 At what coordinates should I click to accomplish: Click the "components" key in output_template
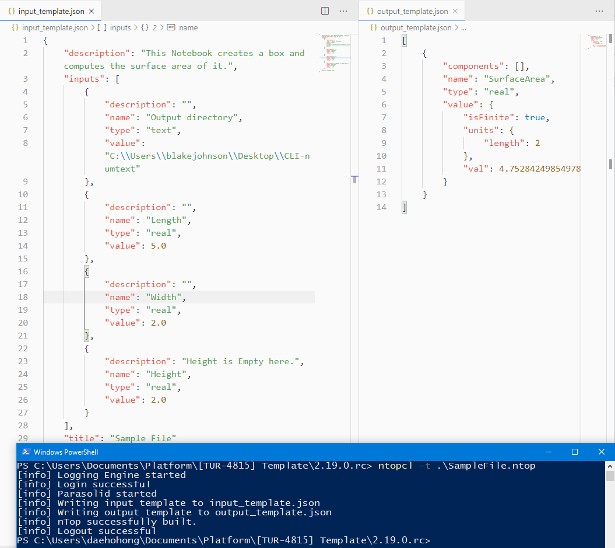click(473, 66)
